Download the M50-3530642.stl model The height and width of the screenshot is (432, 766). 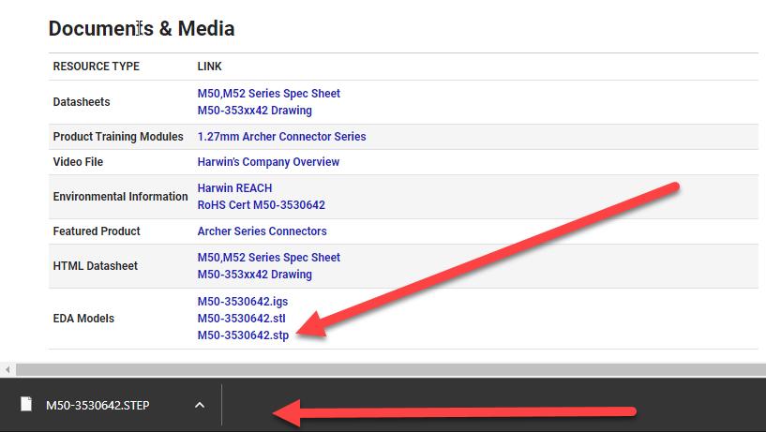(x=241, y=319)
